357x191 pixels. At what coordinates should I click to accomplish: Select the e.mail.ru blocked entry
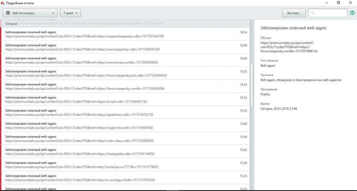coord(125,99)
